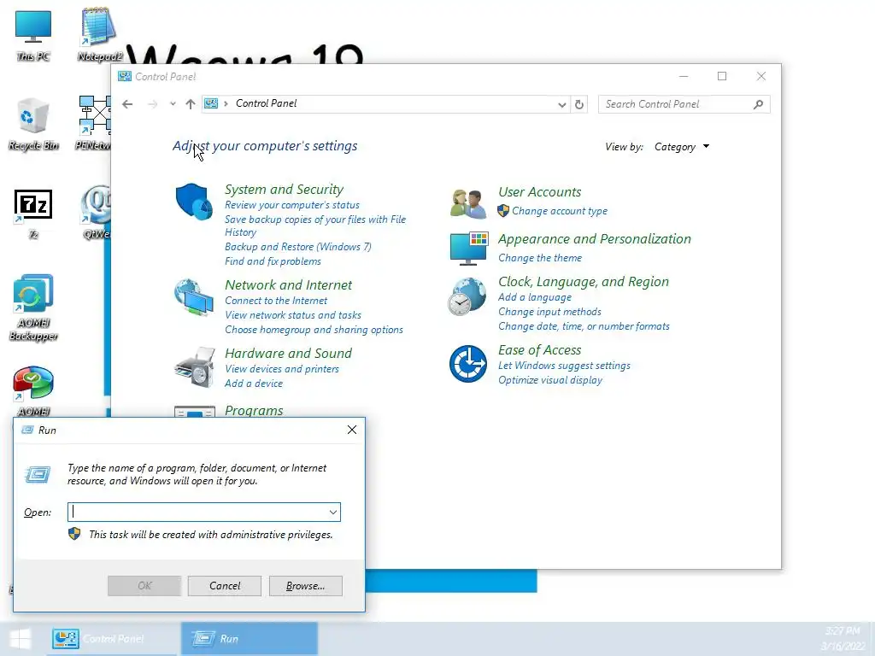
Task: Click Save backup copies with File History
Action: 315,225
